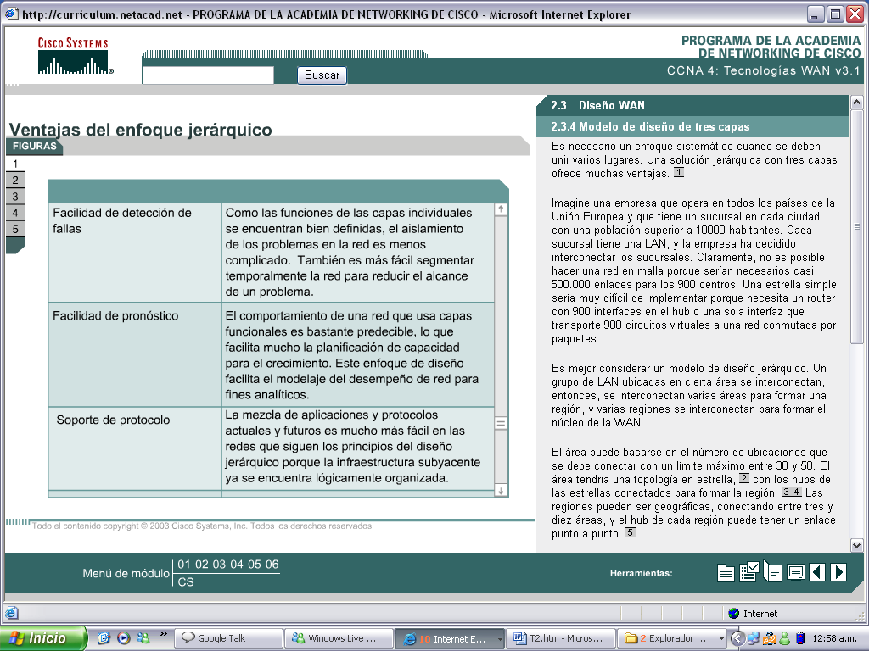Viewport: 869px width, 651px height.
Task: Select figure 2 tab
Action: point(15,180)
